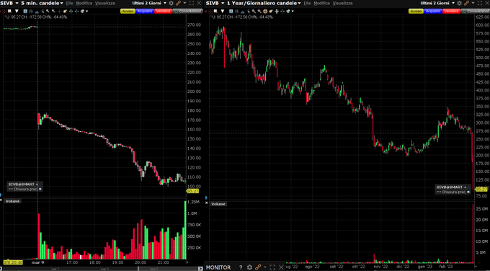The image size is (490, 271).
Task: Open the Modifica menu of the 1 Year chart
Action: click(321, 3)
